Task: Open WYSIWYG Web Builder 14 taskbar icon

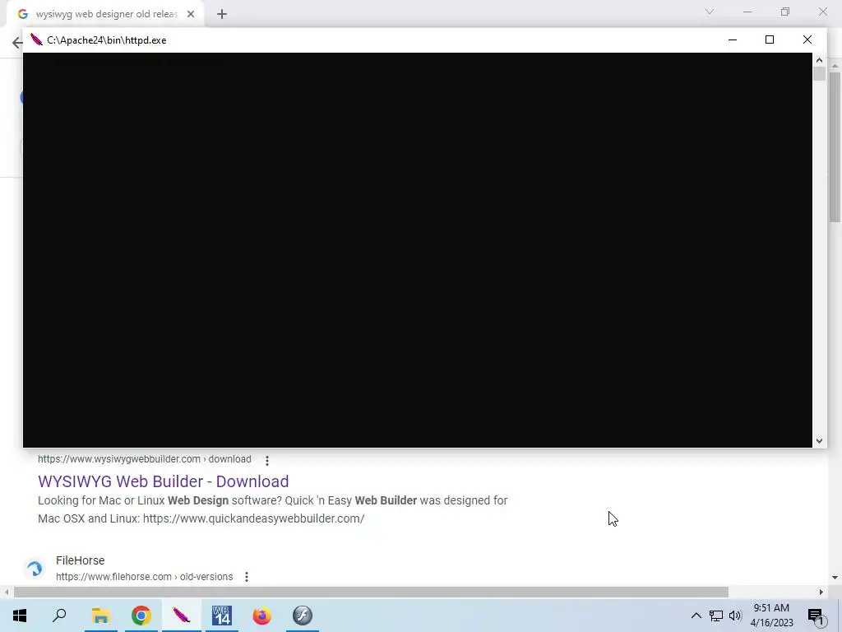Action: (x=222, y=616)
